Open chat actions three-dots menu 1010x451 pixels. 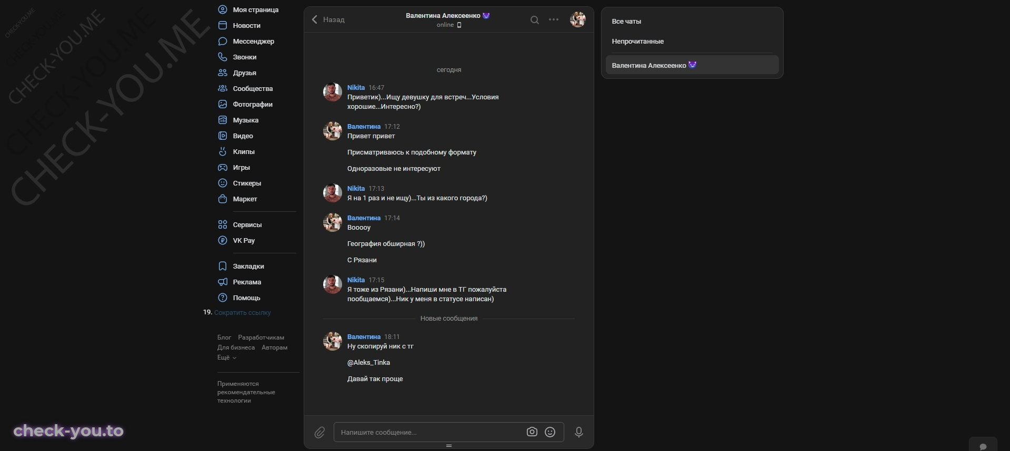pos(554,19)
